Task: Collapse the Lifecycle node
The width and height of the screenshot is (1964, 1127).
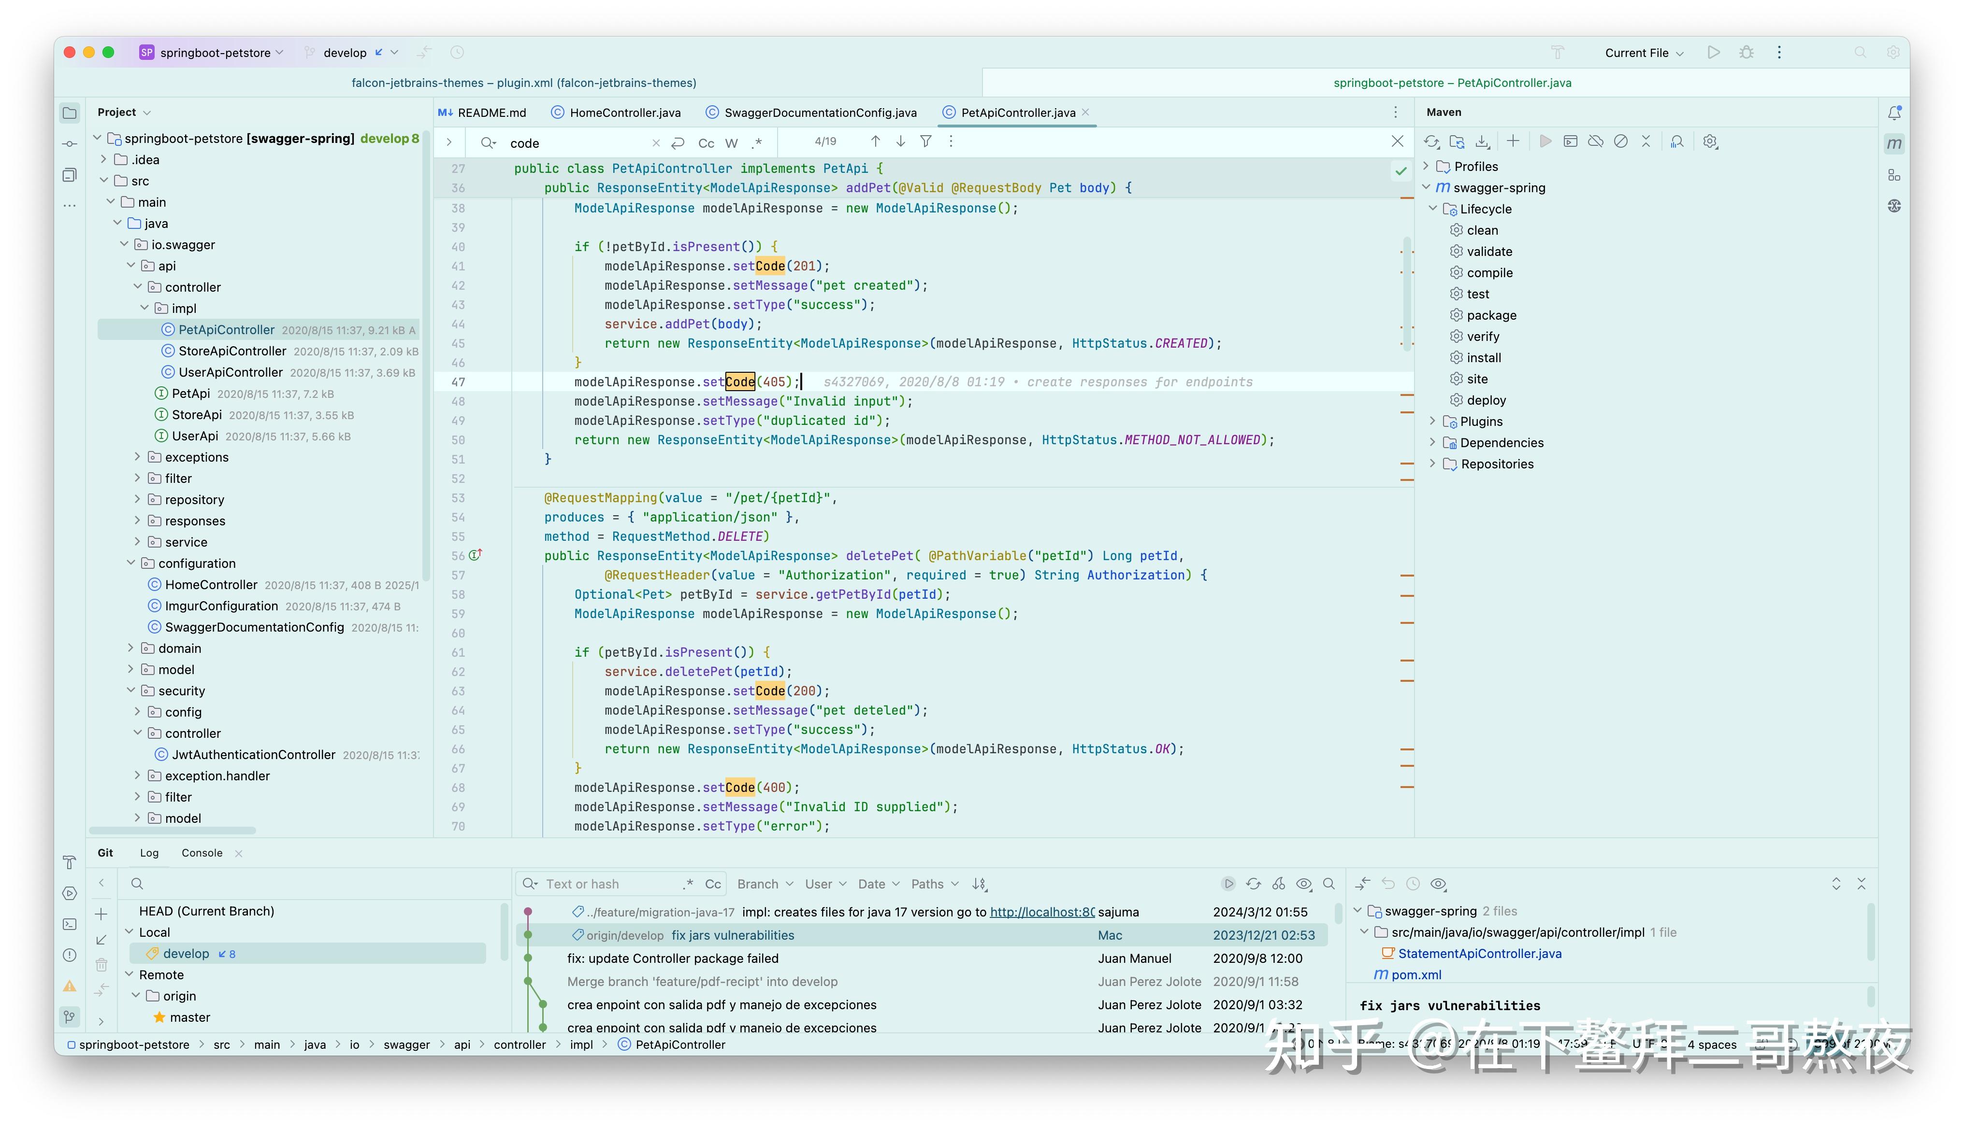Action: click(x=1434, y=208)
